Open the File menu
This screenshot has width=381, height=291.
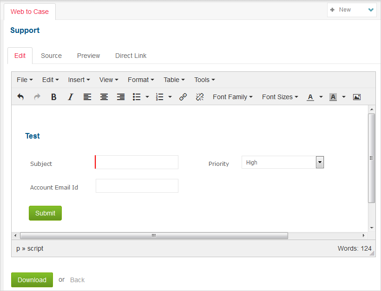(25, 80)
